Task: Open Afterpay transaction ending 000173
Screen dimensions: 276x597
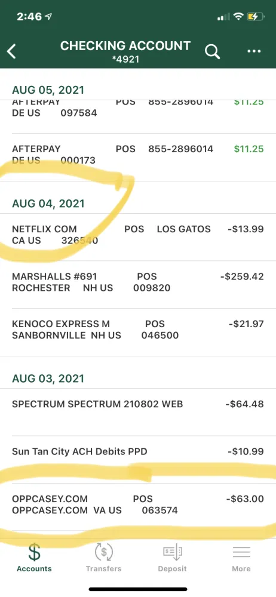Action: 138,157
